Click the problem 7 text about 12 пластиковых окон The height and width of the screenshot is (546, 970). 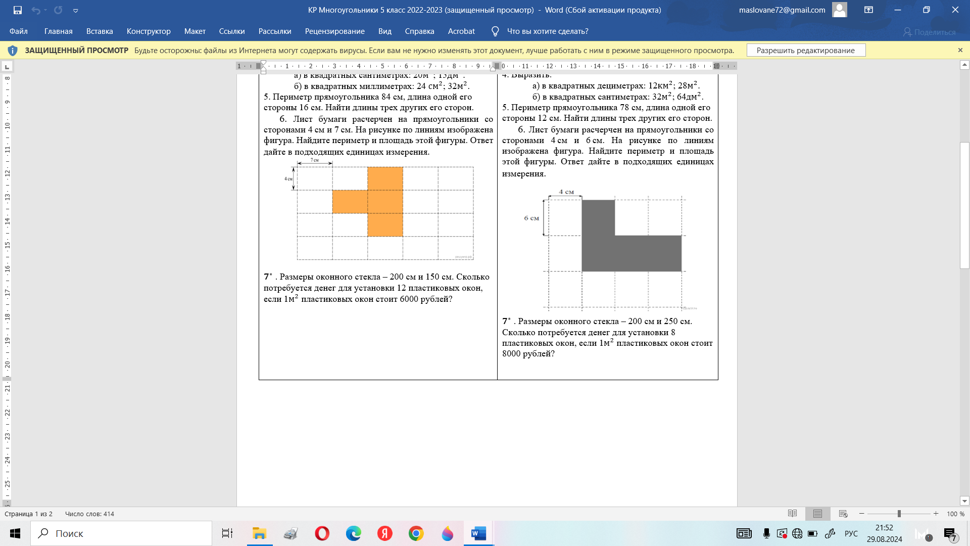[x=376, y=288]
